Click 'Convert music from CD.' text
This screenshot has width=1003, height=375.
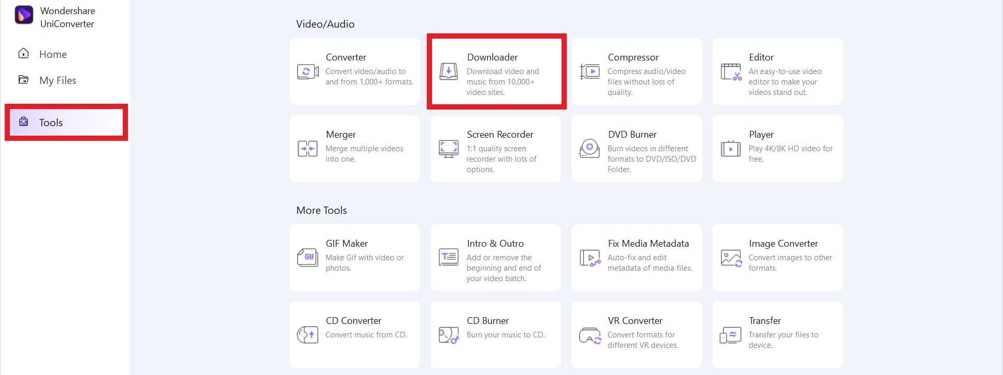(x=366, y=335)
